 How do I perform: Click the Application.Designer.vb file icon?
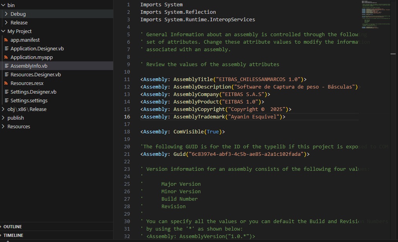coord(6,49)
